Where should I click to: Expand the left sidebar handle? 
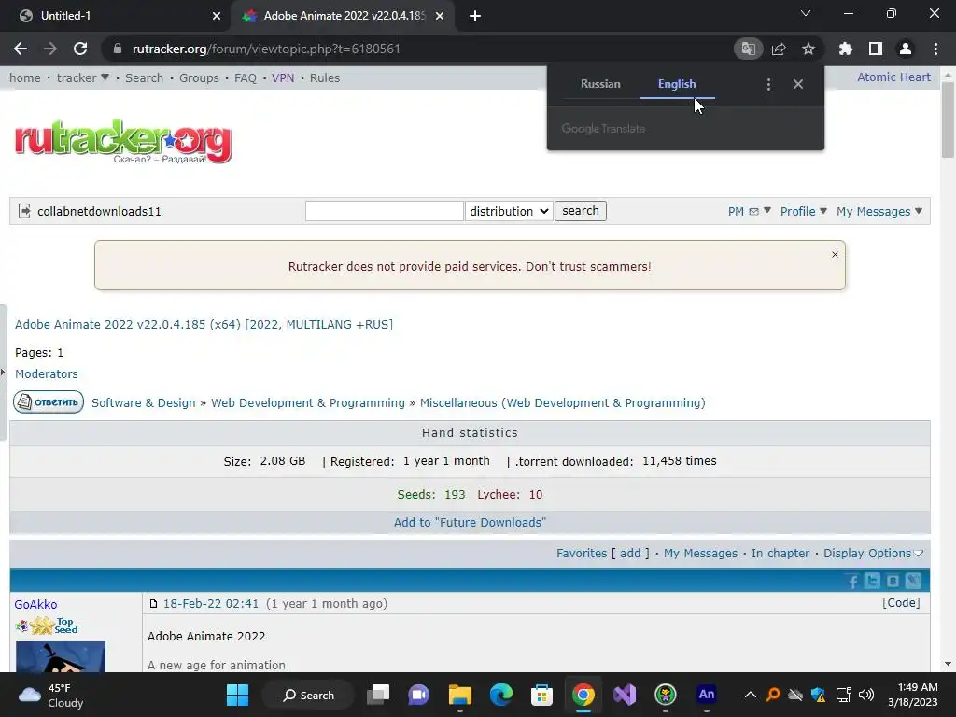click(3, 372)
